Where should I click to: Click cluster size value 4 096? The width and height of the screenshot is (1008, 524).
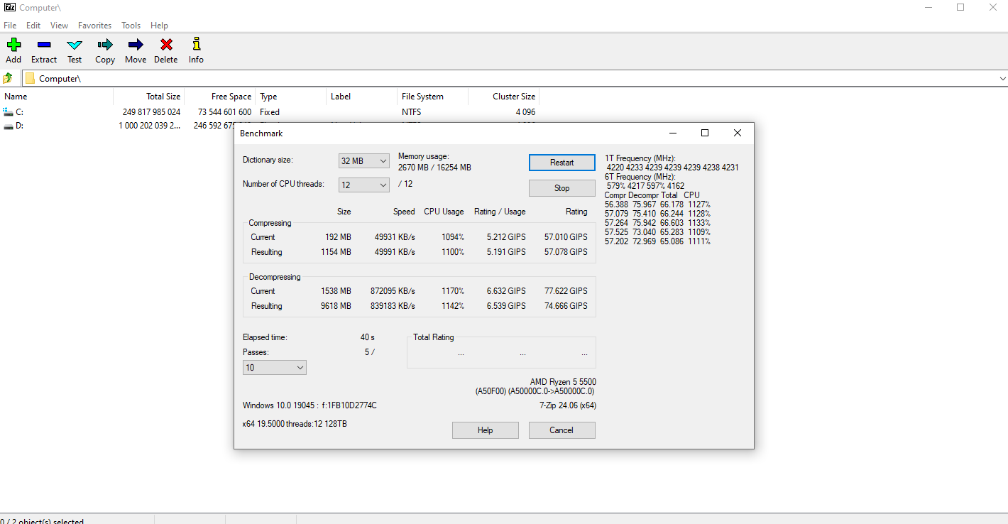click(x=526, y=112)
